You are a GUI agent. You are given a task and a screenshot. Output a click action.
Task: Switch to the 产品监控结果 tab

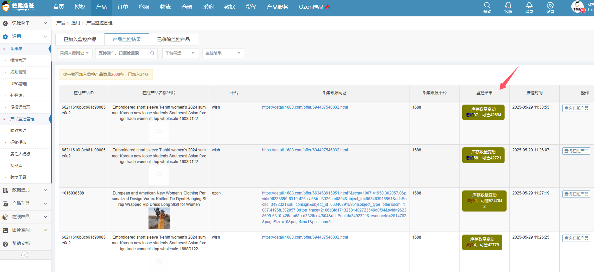click(127, 39)
